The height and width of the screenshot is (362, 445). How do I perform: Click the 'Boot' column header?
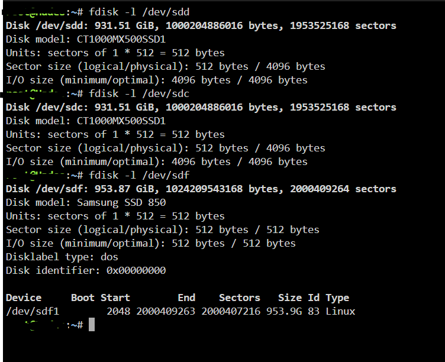(83, 298)
